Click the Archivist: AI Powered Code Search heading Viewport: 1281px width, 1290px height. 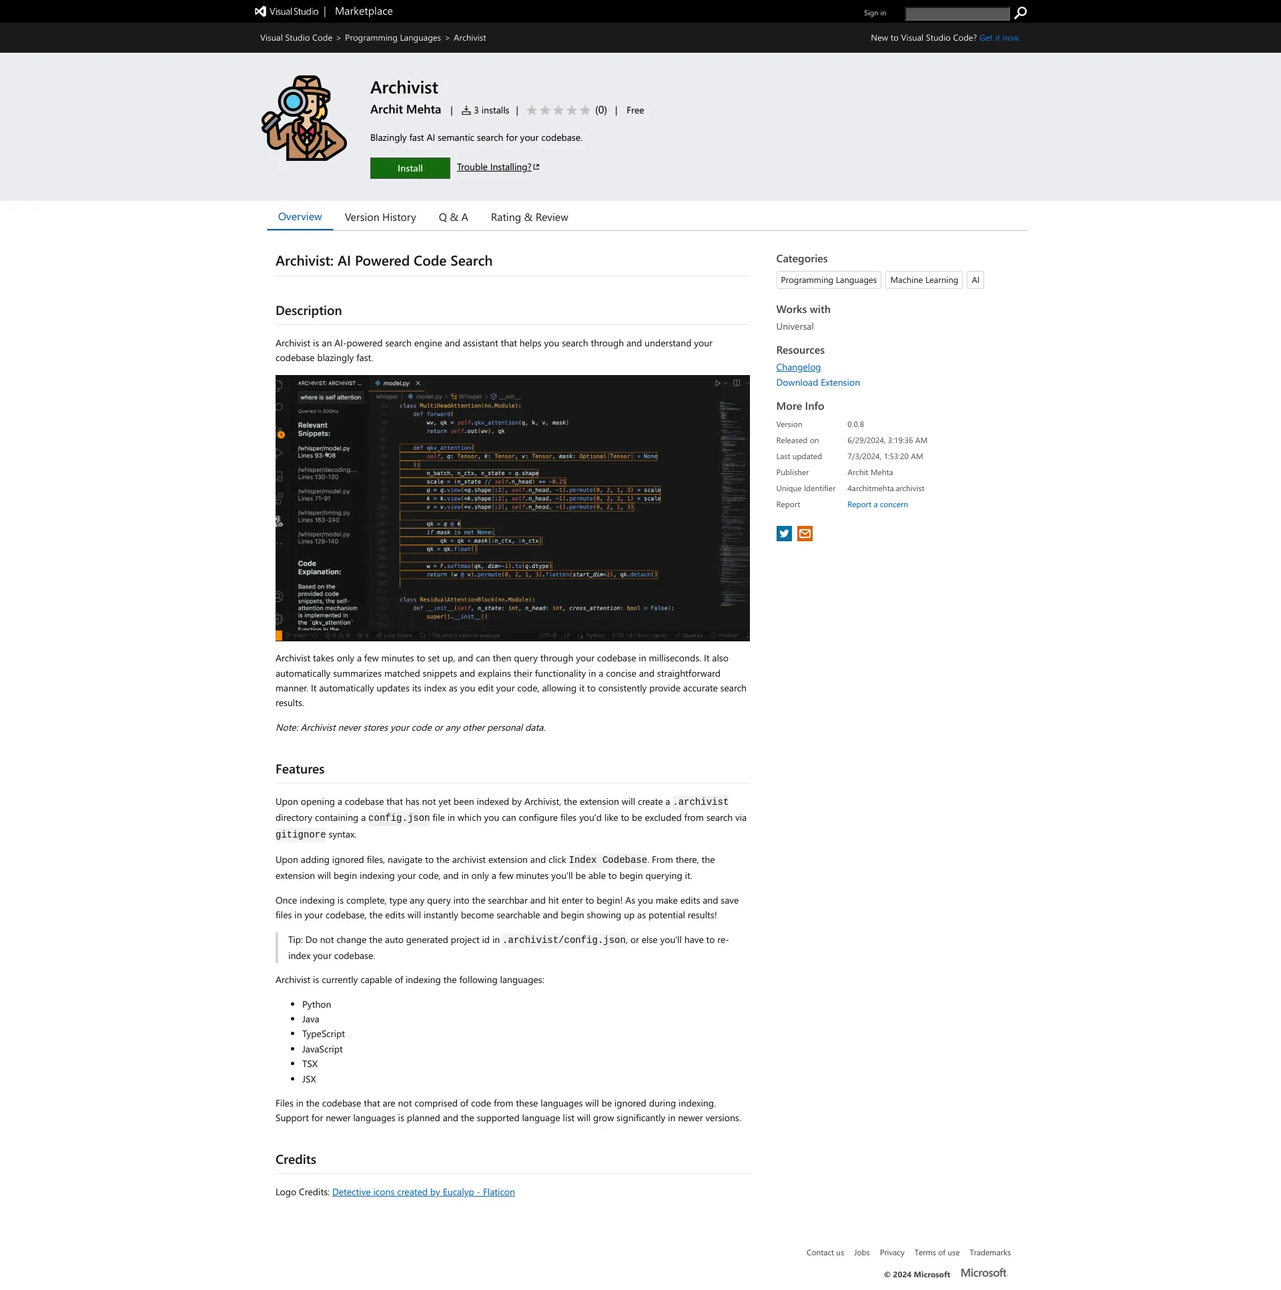pos(384,261)
